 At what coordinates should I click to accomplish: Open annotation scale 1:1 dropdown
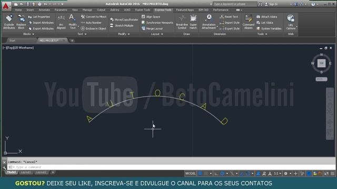pyautogui.click(x=277, y=174)
